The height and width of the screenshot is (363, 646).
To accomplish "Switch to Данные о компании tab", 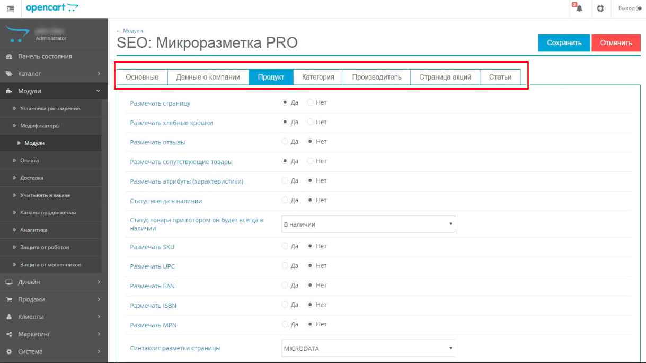I will click(208, 77).
